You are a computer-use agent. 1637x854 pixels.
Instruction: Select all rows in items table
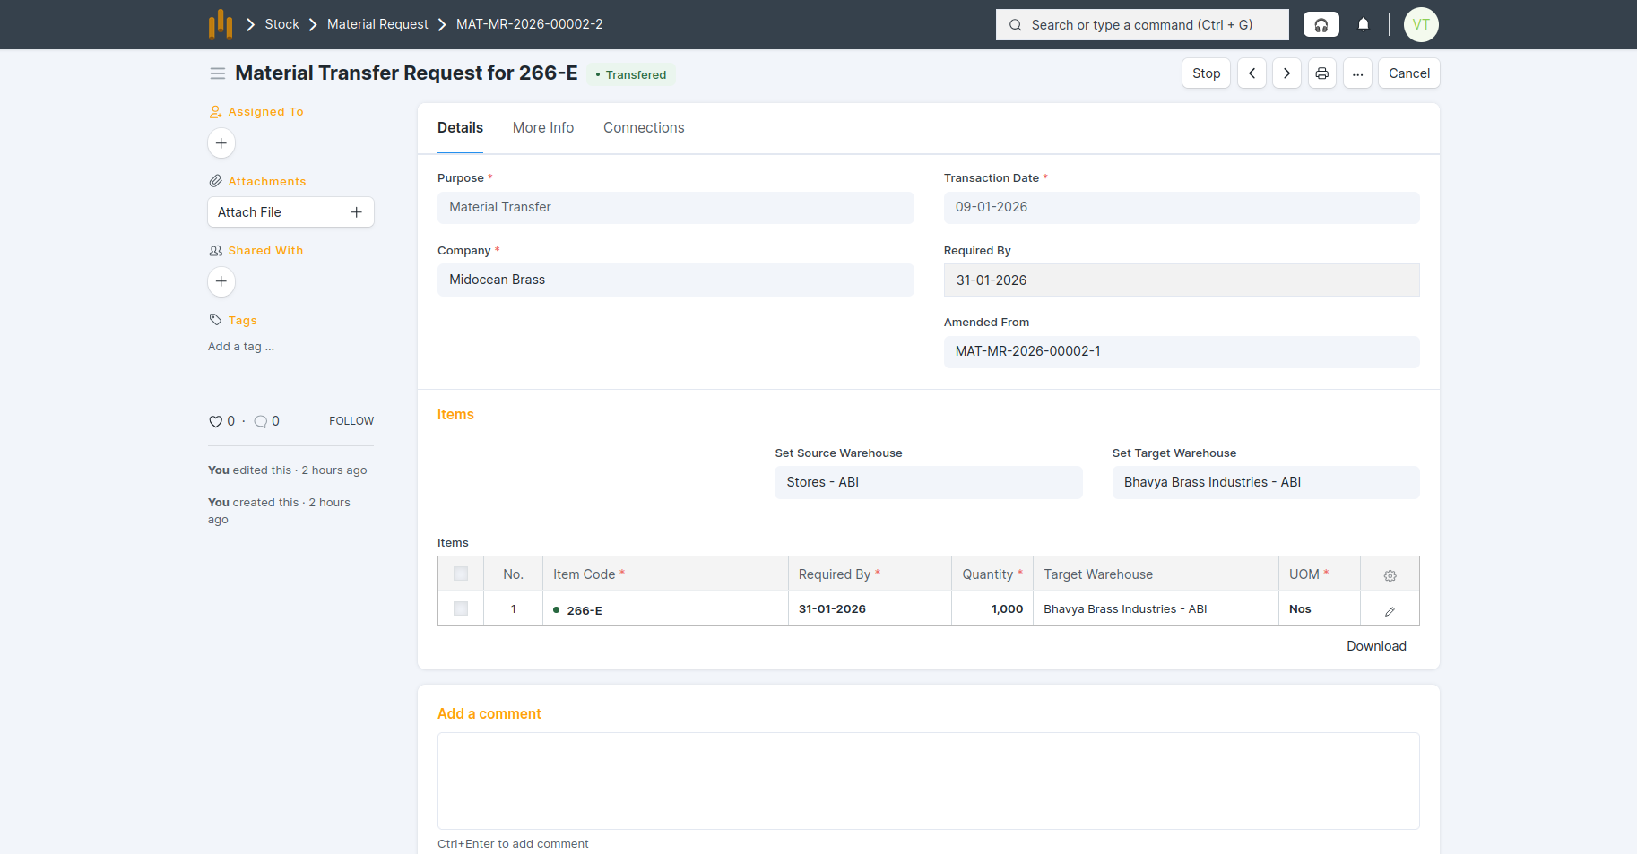pyautogui.click(x=461, y=574)
